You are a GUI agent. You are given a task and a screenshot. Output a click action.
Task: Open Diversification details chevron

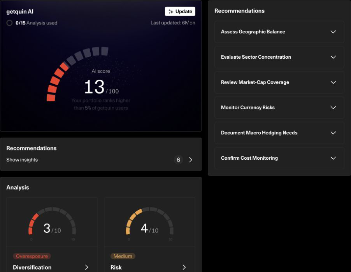[87, 267]
